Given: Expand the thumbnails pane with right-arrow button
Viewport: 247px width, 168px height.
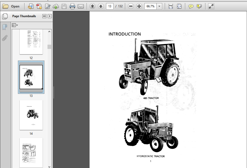Looking at the screenshot, I should tap(50, 16).
